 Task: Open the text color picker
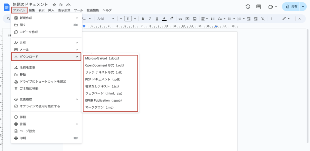164,19
